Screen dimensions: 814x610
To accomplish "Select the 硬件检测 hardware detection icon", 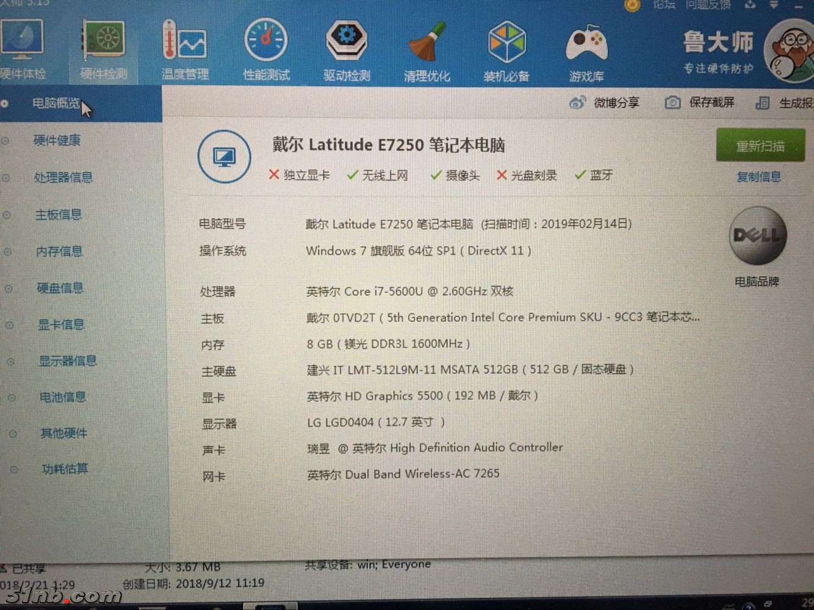I will 104,44.
